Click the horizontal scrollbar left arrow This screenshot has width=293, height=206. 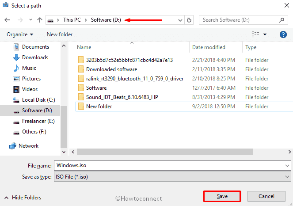click(73, 152)
